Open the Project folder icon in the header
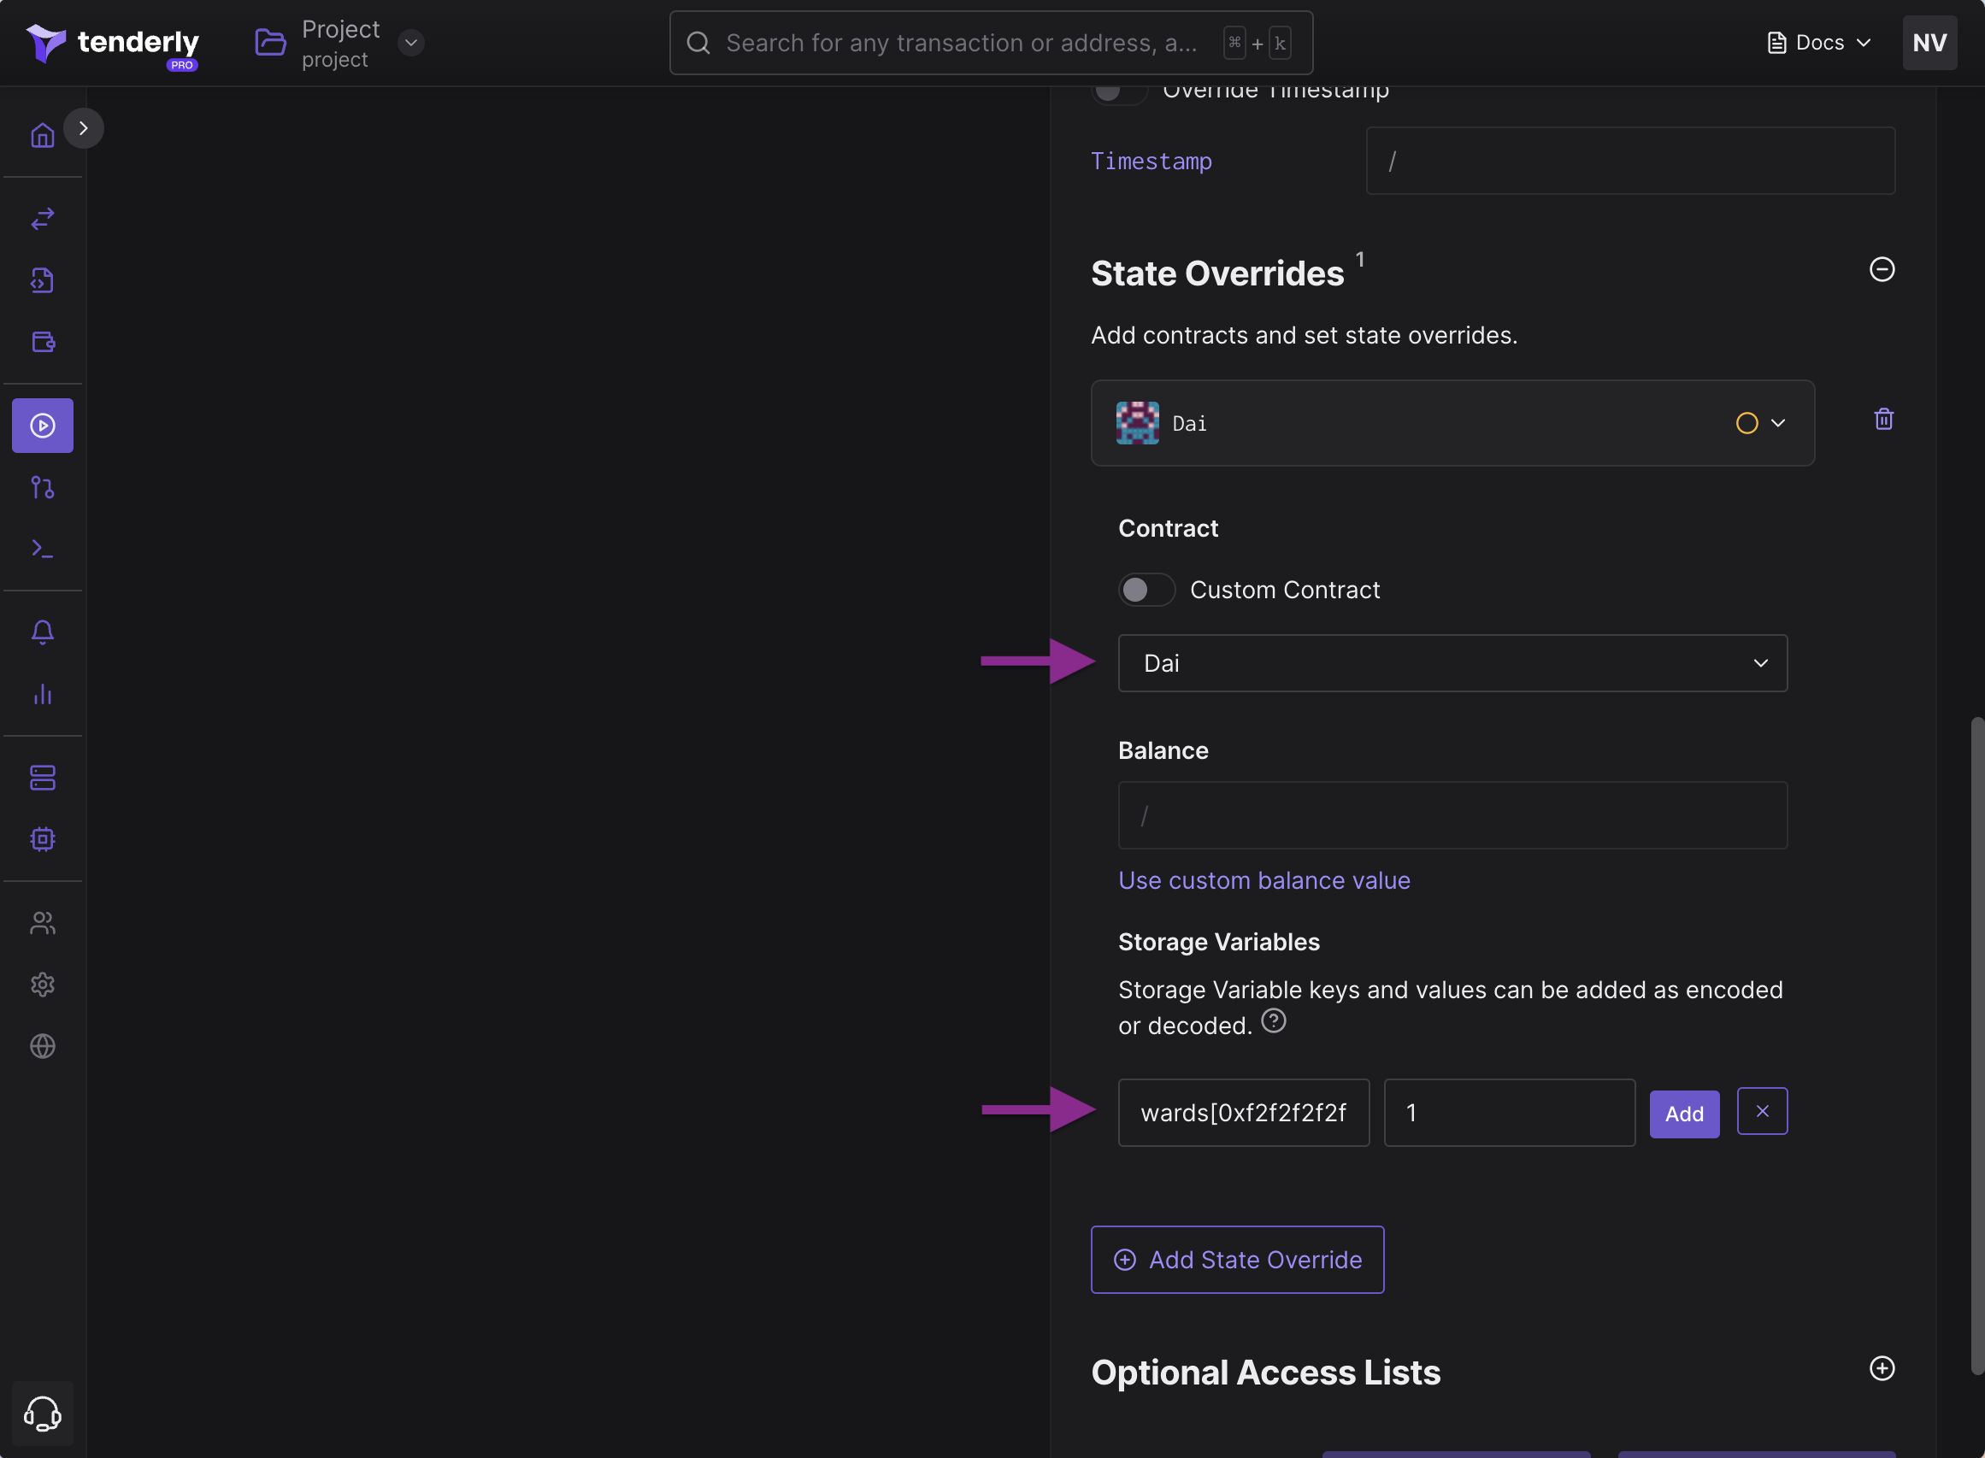The image size is (1985, 1458). [270, 43]
